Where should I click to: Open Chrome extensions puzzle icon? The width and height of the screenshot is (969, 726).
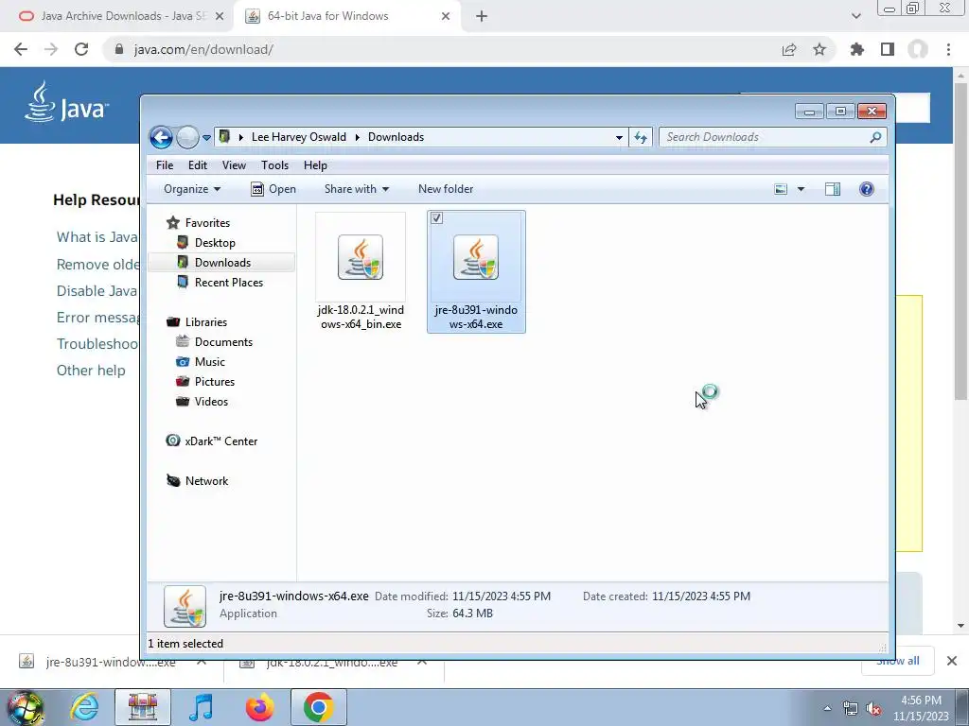coord(856,49)
